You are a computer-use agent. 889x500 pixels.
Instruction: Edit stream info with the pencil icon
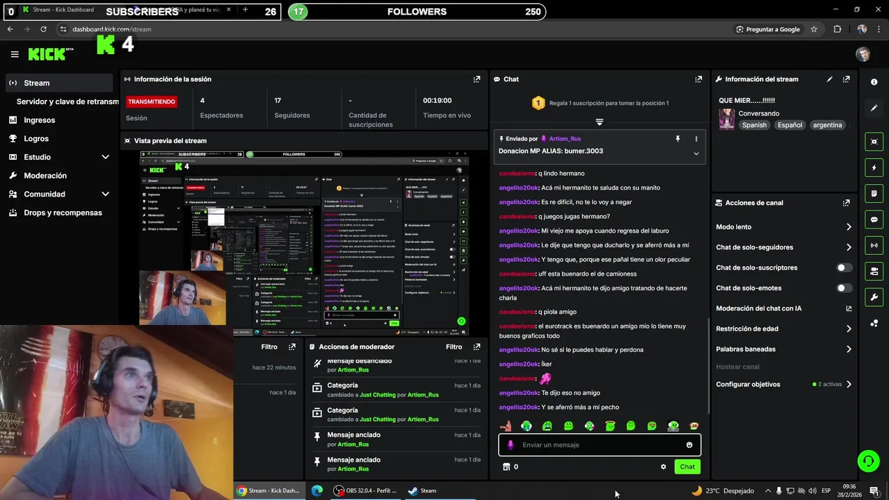coord(829,79)
